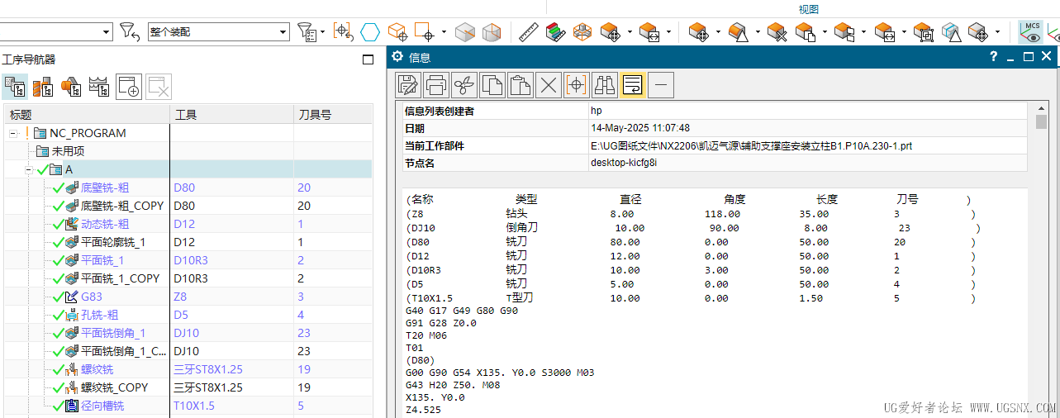Click the Save As icon in the 信息 window
Image resolution: width=1060 pixels, height=418 pixels.
point(408,84)
